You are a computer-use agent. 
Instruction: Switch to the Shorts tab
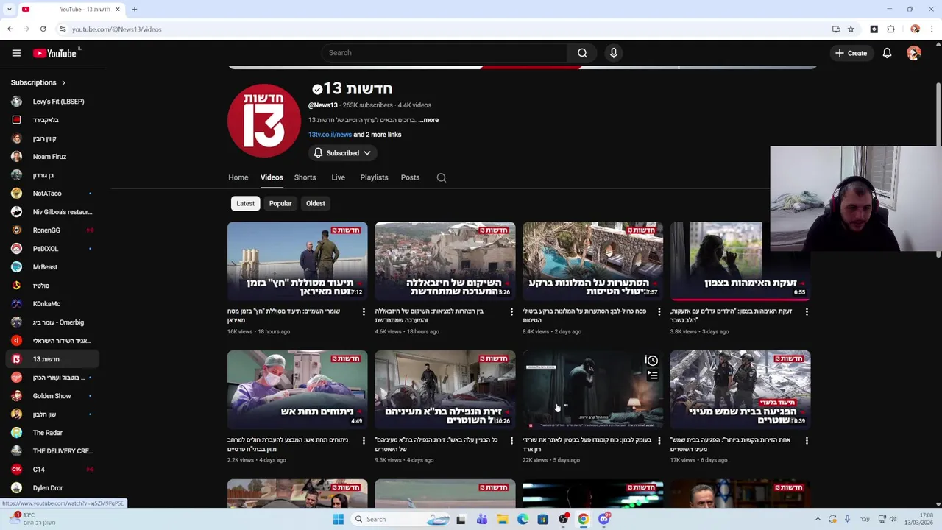(305, 177)
